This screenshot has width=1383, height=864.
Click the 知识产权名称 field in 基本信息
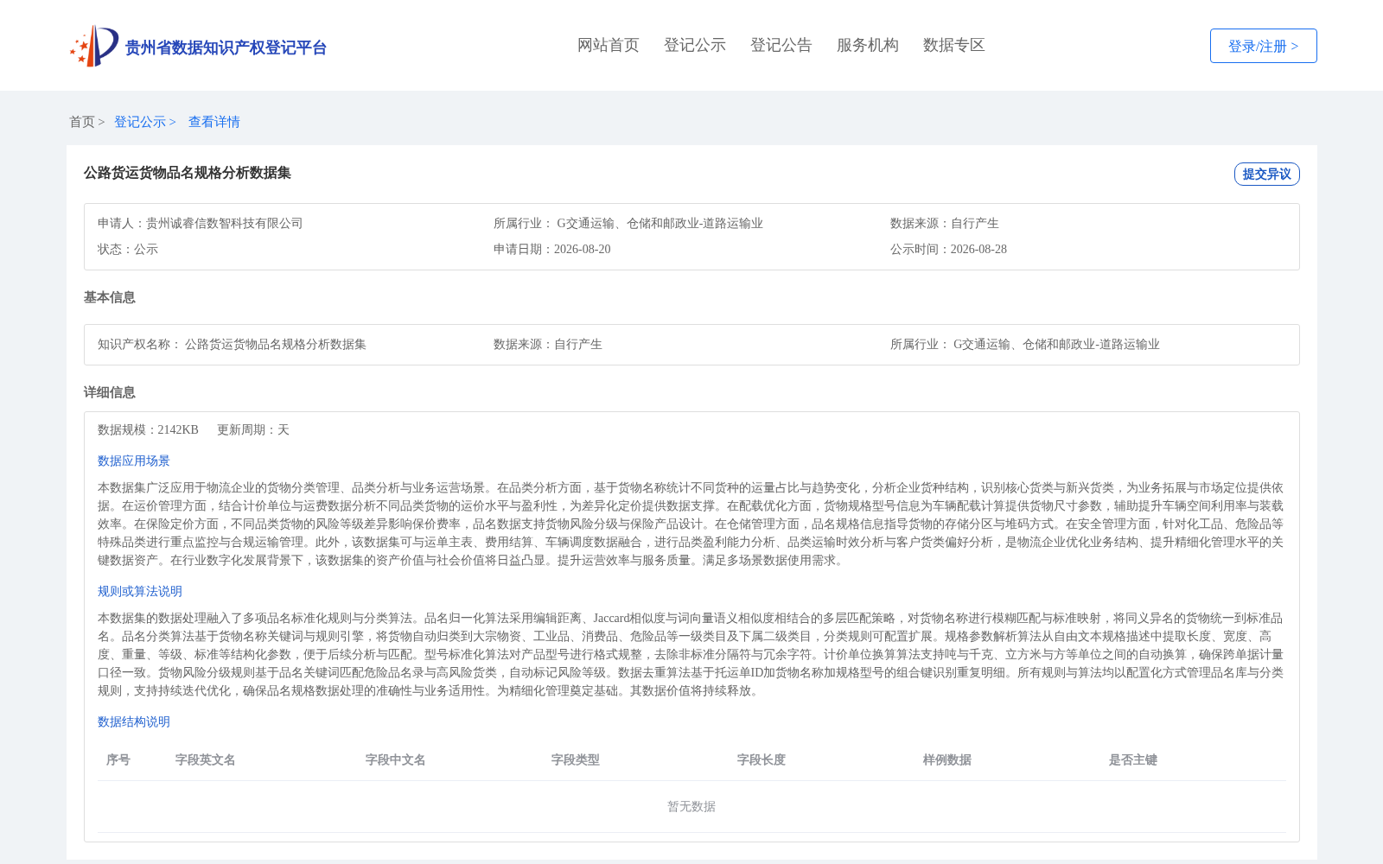[232, 344]
